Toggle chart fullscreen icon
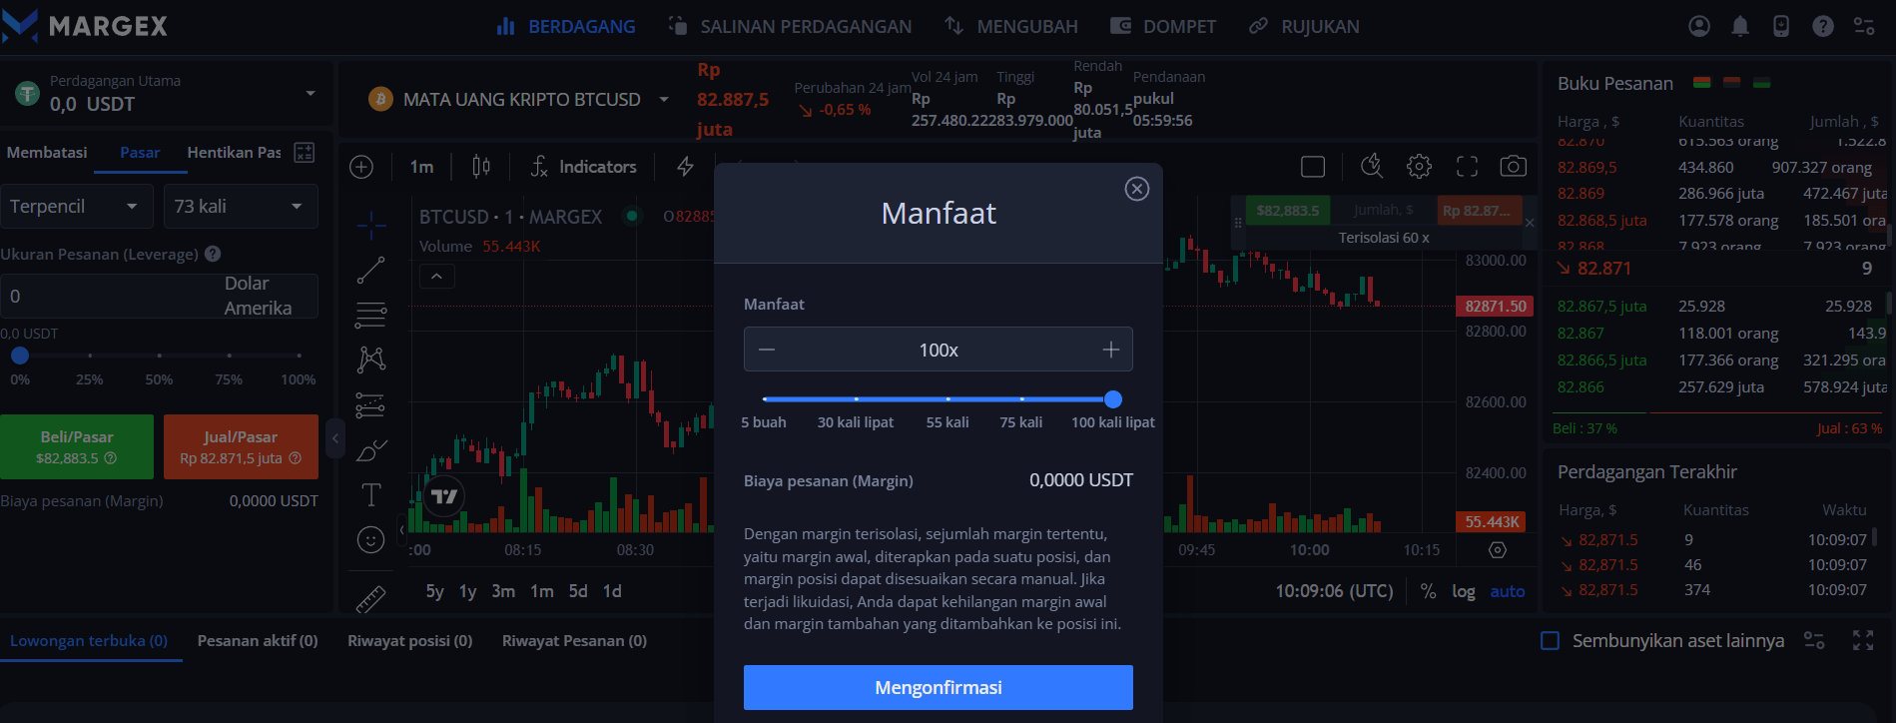Screen dimensions: 1896x723 1467,167
